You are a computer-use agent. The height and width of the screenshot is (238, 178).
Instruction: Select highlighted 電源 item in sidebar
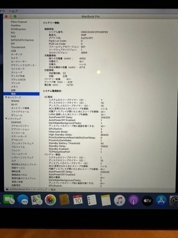pyautogui.click(x=21, y=94)
